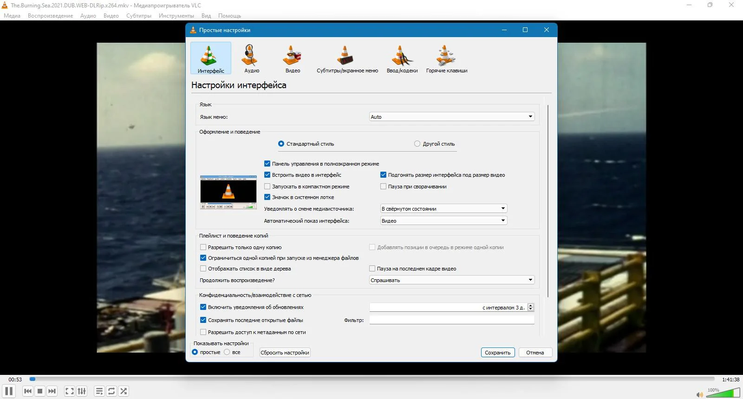This screenshot has height=399, width=743.
Task: Click the Сохранить button
Action: [x=497, y=353]
